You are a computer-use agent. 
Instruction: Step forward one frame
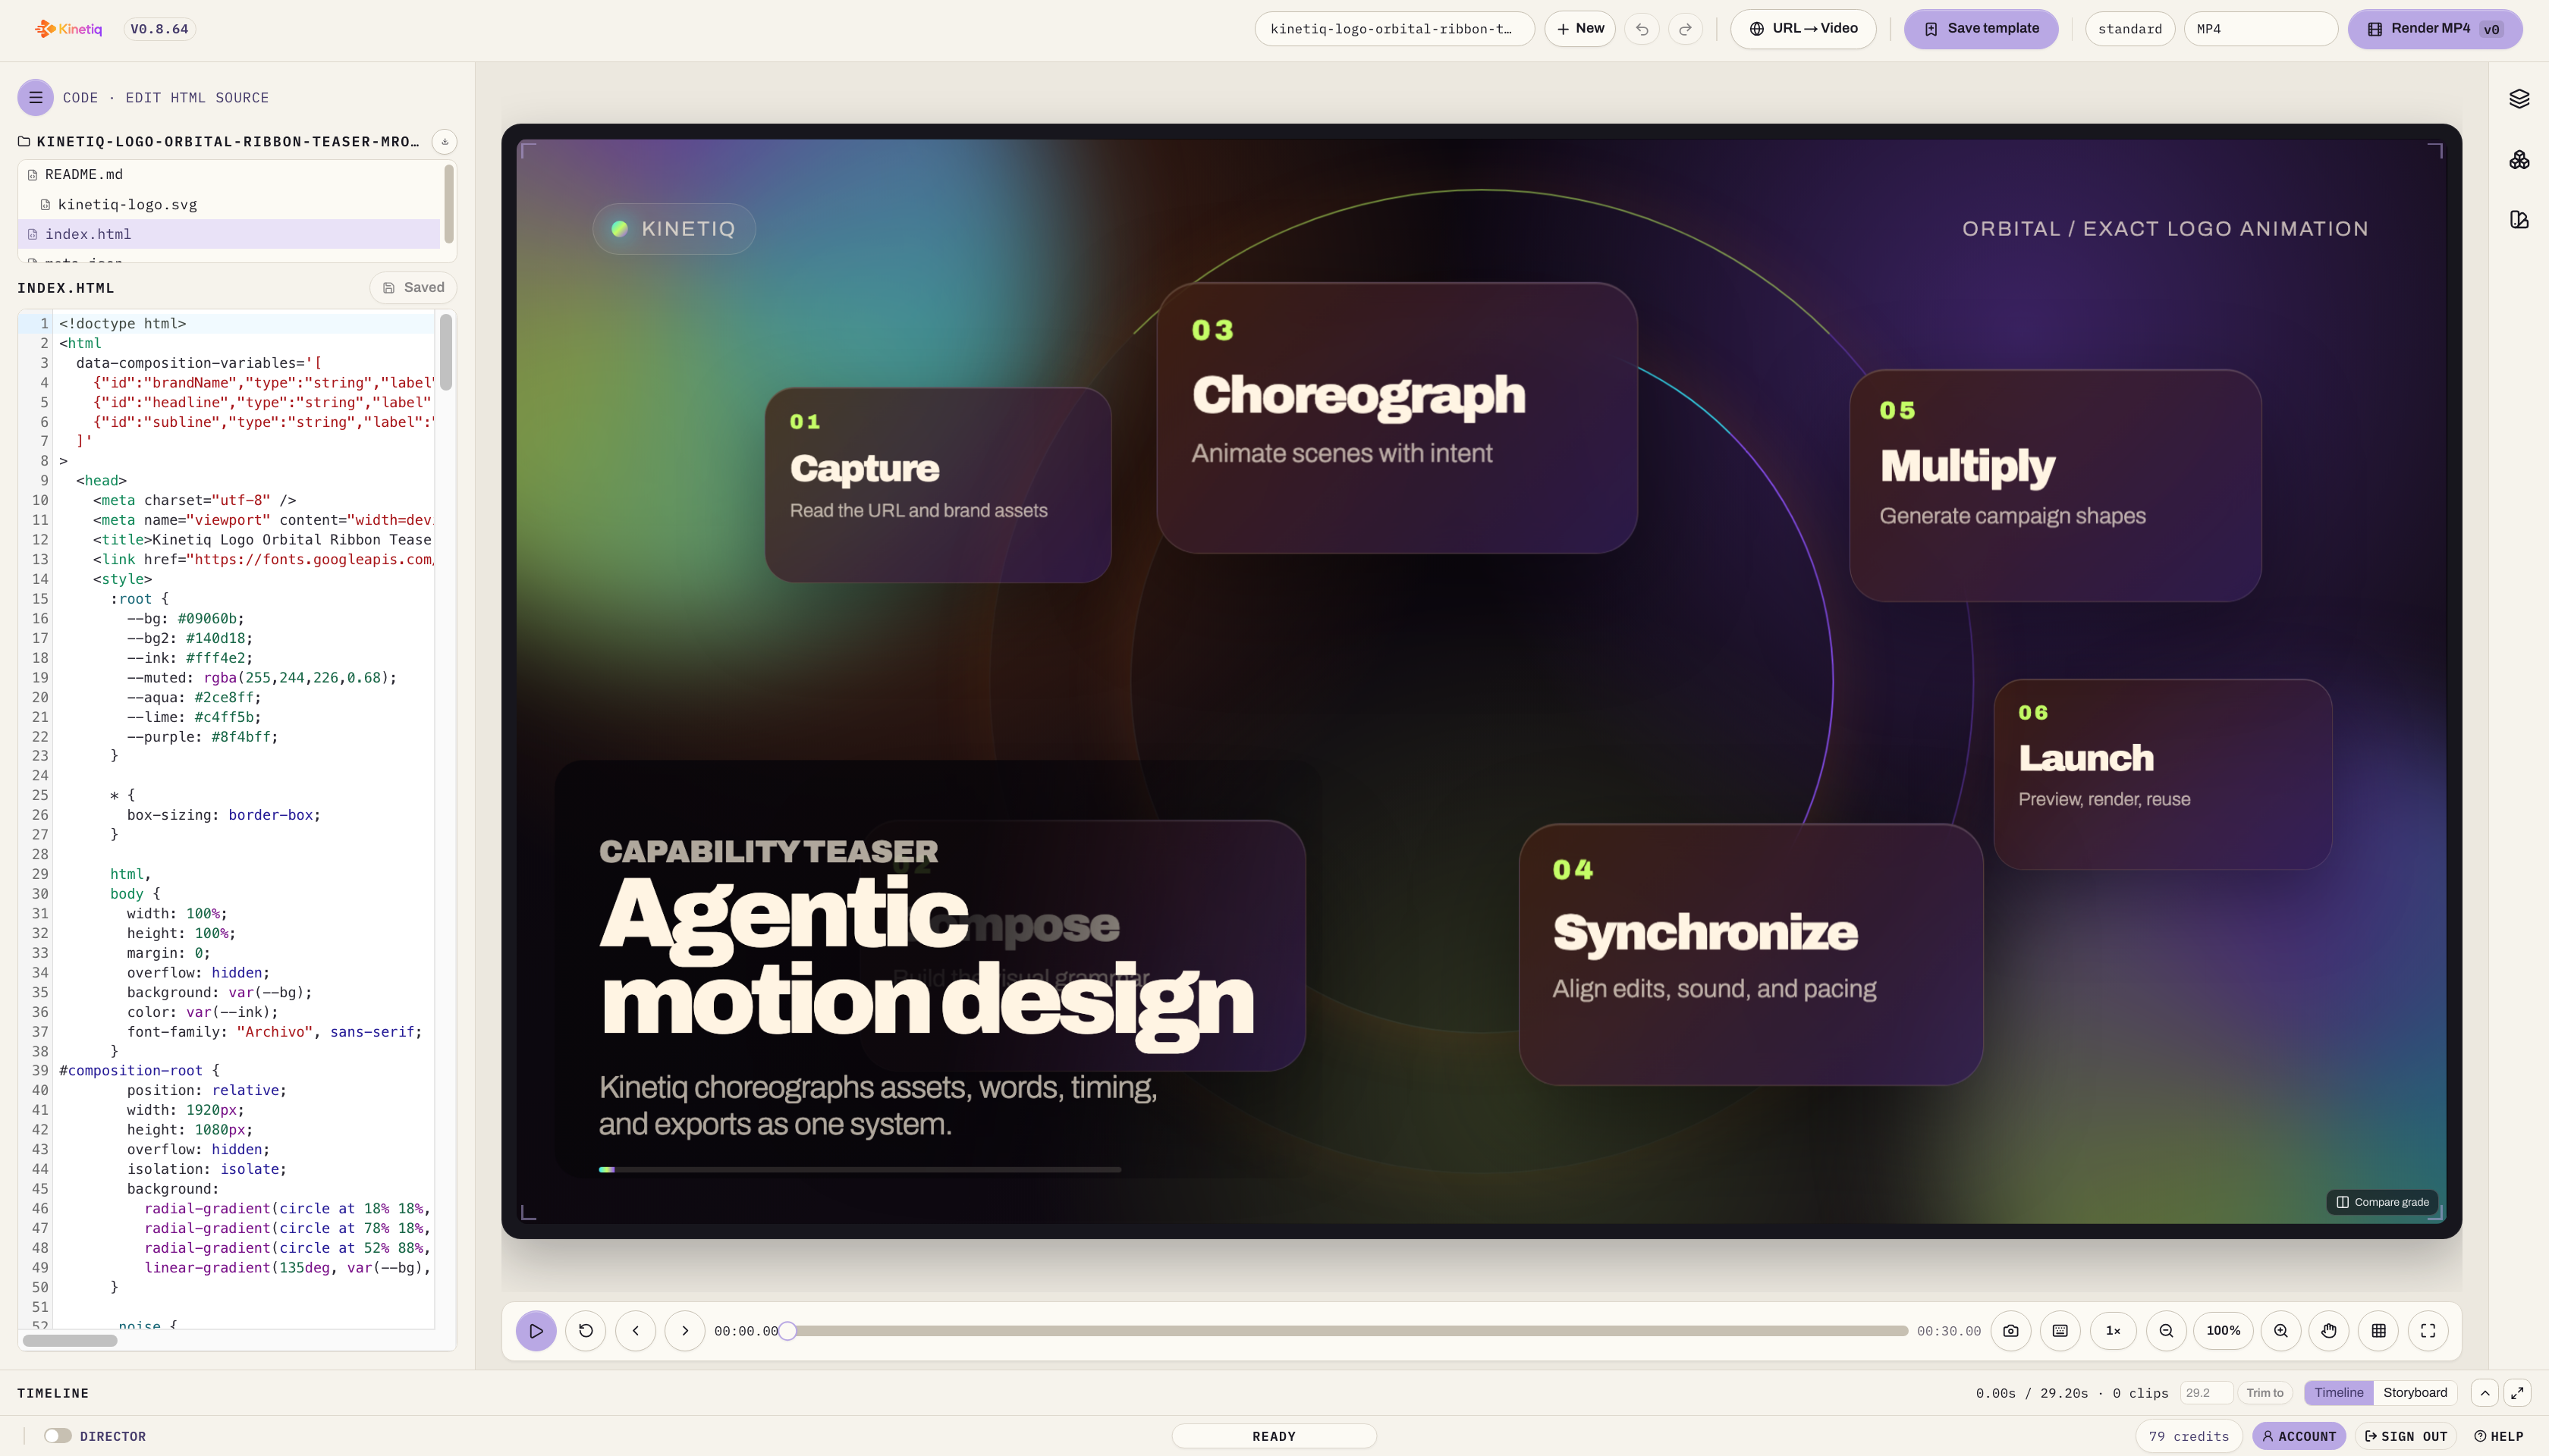click(685, 1331)
